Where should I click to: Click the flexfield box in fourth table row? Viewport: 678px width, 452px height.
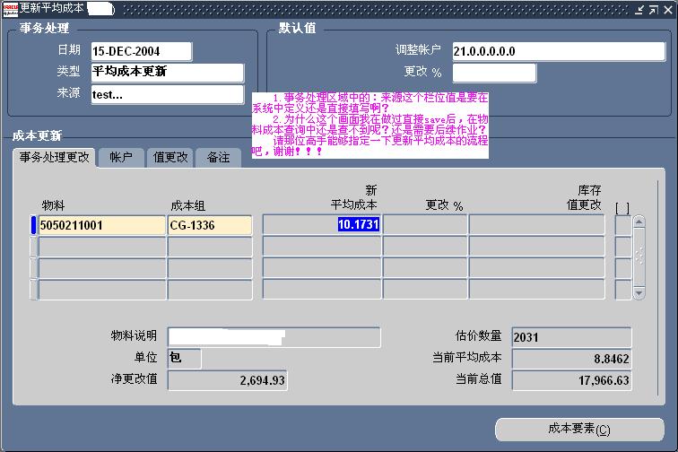622,290
